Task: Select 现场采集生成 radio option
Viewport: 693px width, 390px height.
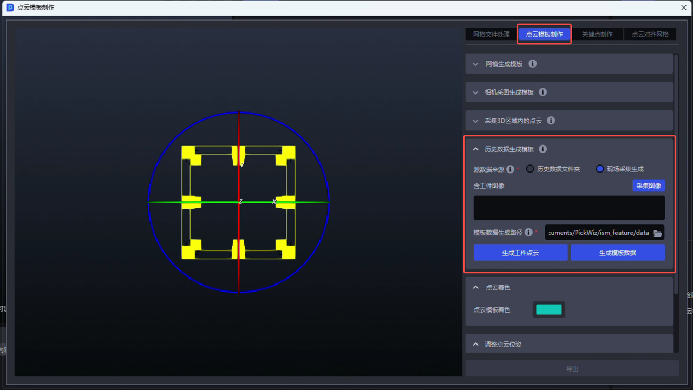Action: tap(599, 169)
